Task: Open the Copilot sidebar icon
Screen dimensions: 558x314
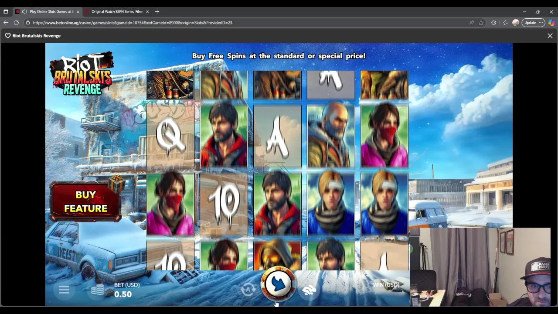Action: (552, 23)
